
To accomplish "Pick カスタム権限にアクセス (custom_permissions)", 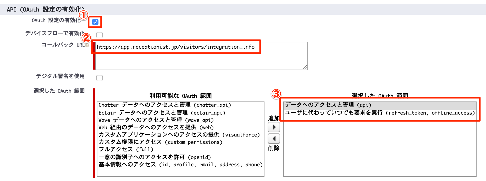I will point(160,142).
